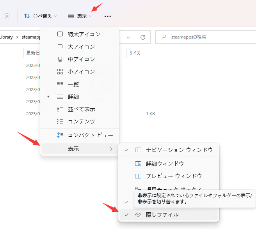The image size is (256, 238).
Task: Select 詳細 details view option
Action: point(80,97)
